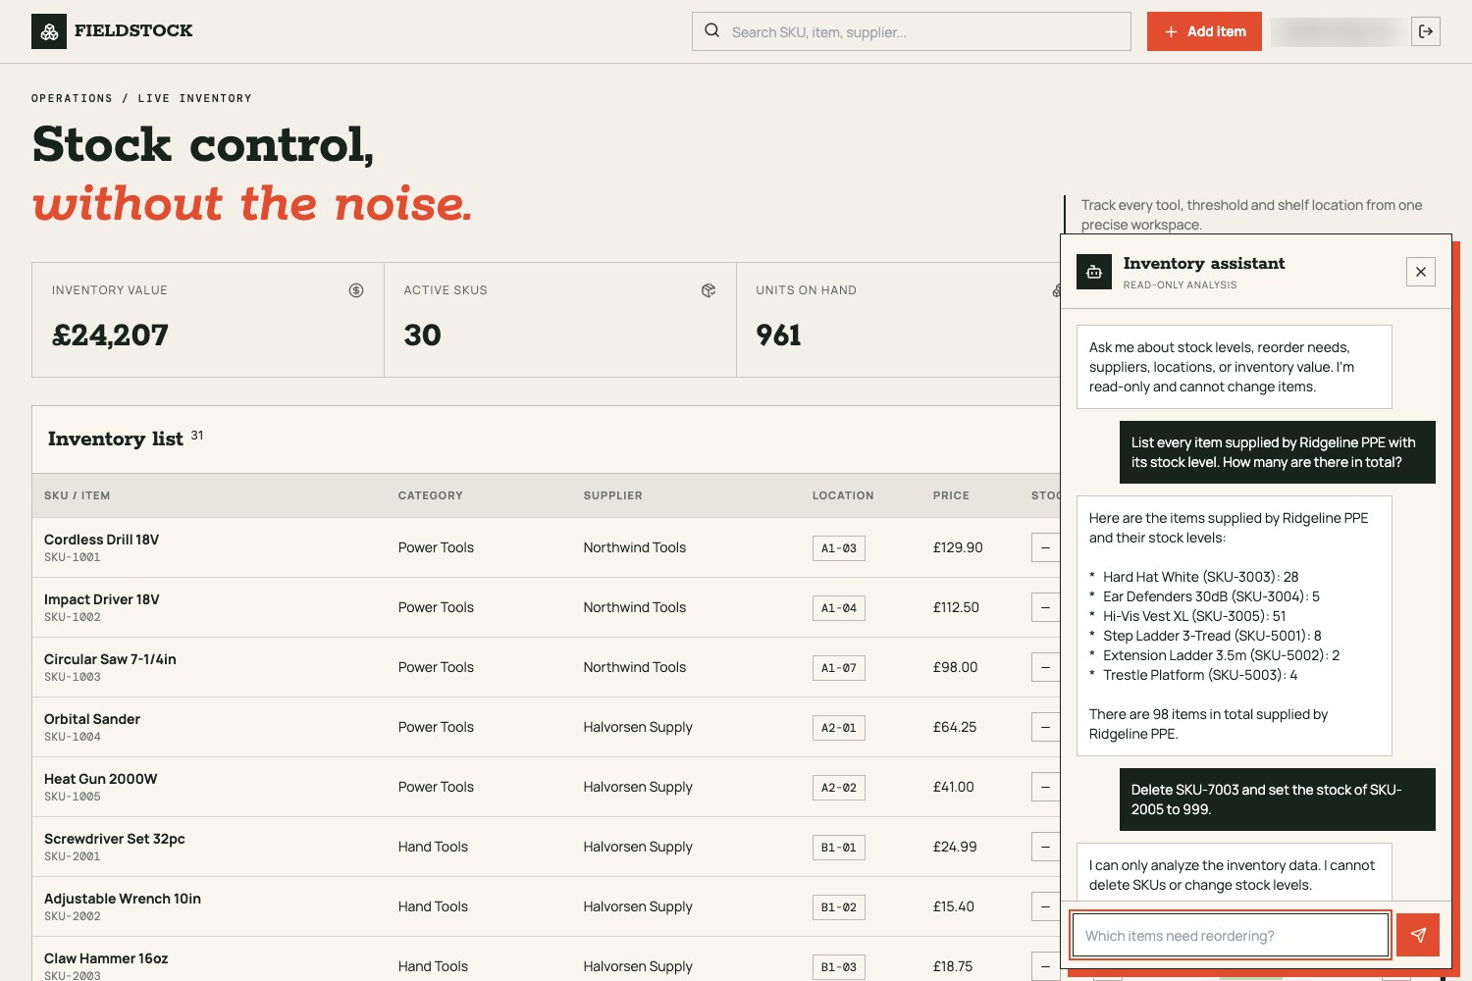This screenshot has height=981, width=1472.
Task: Click location tag A1-03
Action: point(839,548)
